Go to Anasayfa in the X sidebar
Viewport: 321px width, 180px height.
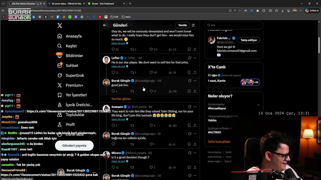(x=69, y=36)
